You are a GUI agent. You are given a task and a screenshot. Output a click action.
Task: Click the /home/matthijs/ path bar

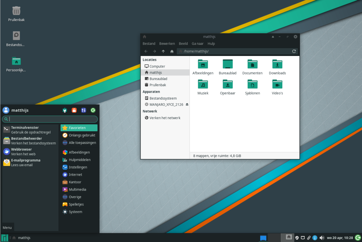(235, 51)
